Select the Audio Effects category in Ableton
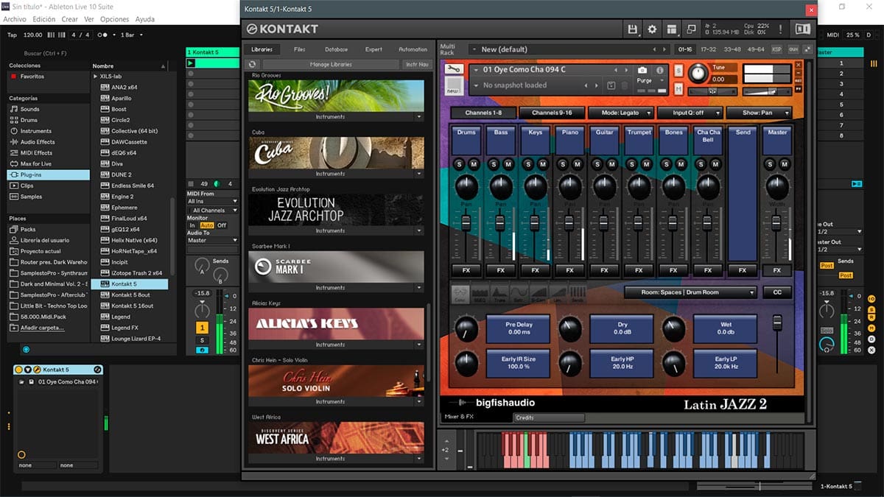This screenshot has height=497, width=884. click(38, 142)
